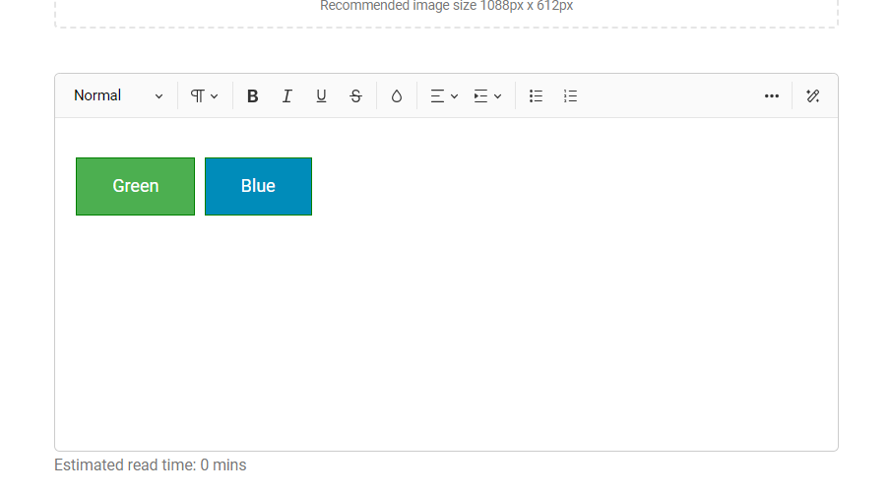890x494 pixels.
Task: Click the magic wand icon
Action: point(813,95)
